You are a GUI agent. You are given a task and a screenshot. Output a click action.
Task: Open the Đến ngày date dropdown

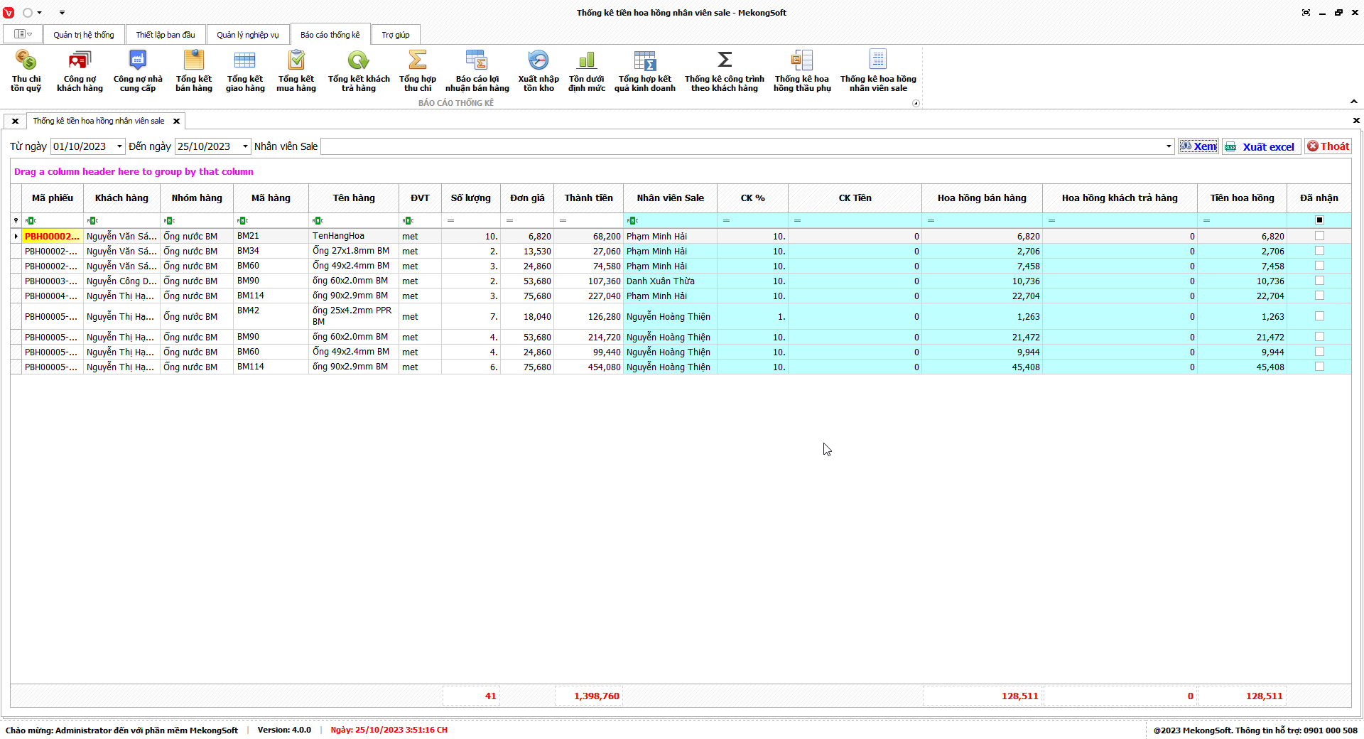coord(245,146)
